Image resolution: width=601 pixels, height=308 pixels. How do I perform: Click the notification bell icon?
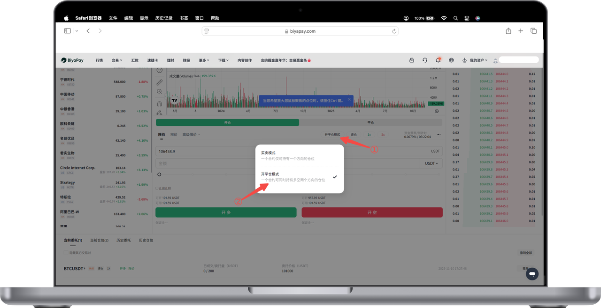[438, 60]
